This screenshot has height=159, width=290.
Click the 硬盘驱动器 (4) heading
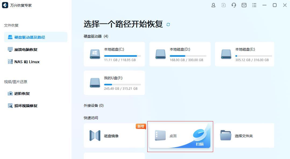(x=96, y=36)
